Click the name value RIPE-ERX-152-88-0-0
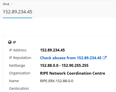 (x=57, y=81)
